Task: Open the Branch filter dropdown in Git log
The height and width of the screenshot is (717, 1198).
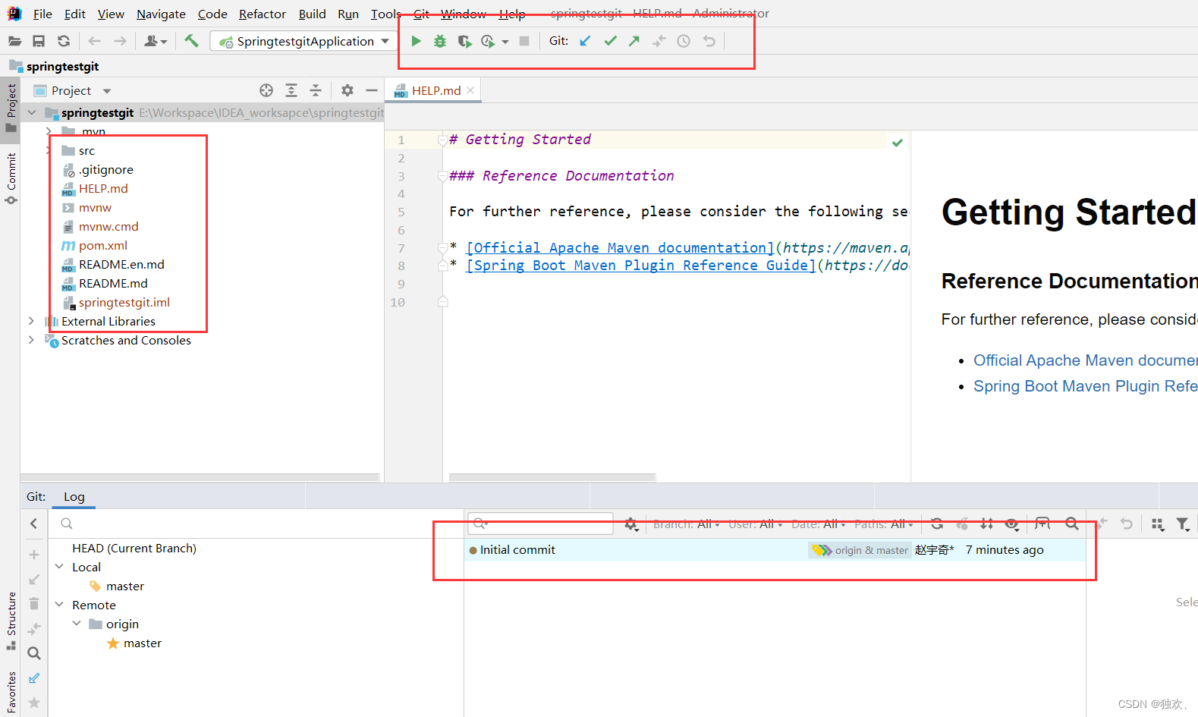Action: click(686, 524)
